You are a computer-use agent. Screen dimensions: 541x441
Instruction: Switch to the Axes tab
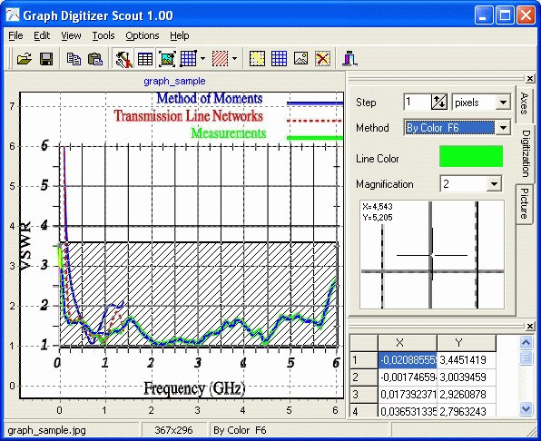(x=524, y=103)
